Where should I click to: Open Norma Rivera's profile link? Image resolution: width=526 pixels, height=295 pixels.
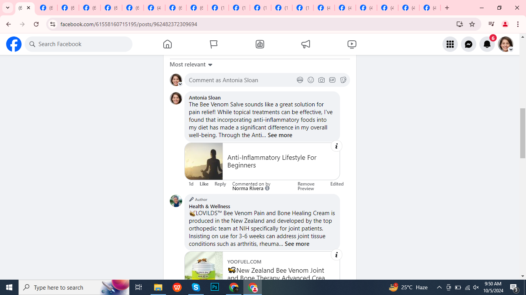point(248,189)
